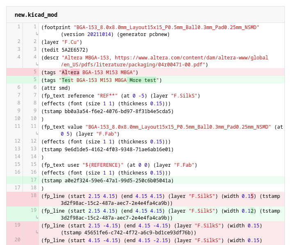Click the tedit 5A2E6572 line
The height and width of the screenshot is (245, 291).
tap(64, 50)
